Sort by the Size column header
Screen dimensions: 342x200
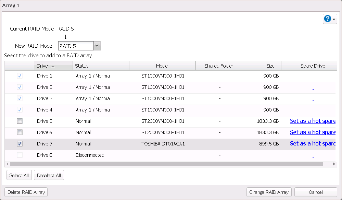click(x=270, y=66)
